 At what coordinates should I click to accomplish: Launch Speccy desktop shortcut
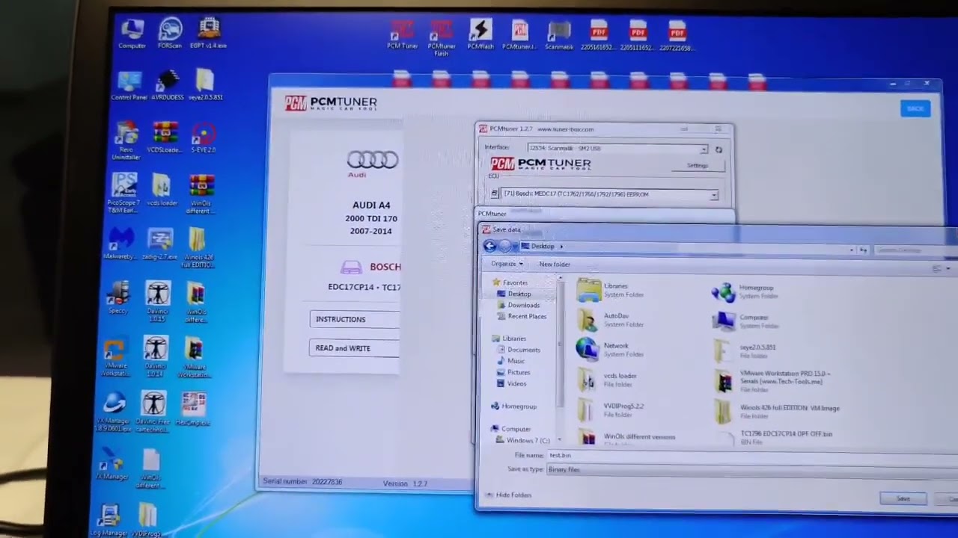click(x=118, y=297)
